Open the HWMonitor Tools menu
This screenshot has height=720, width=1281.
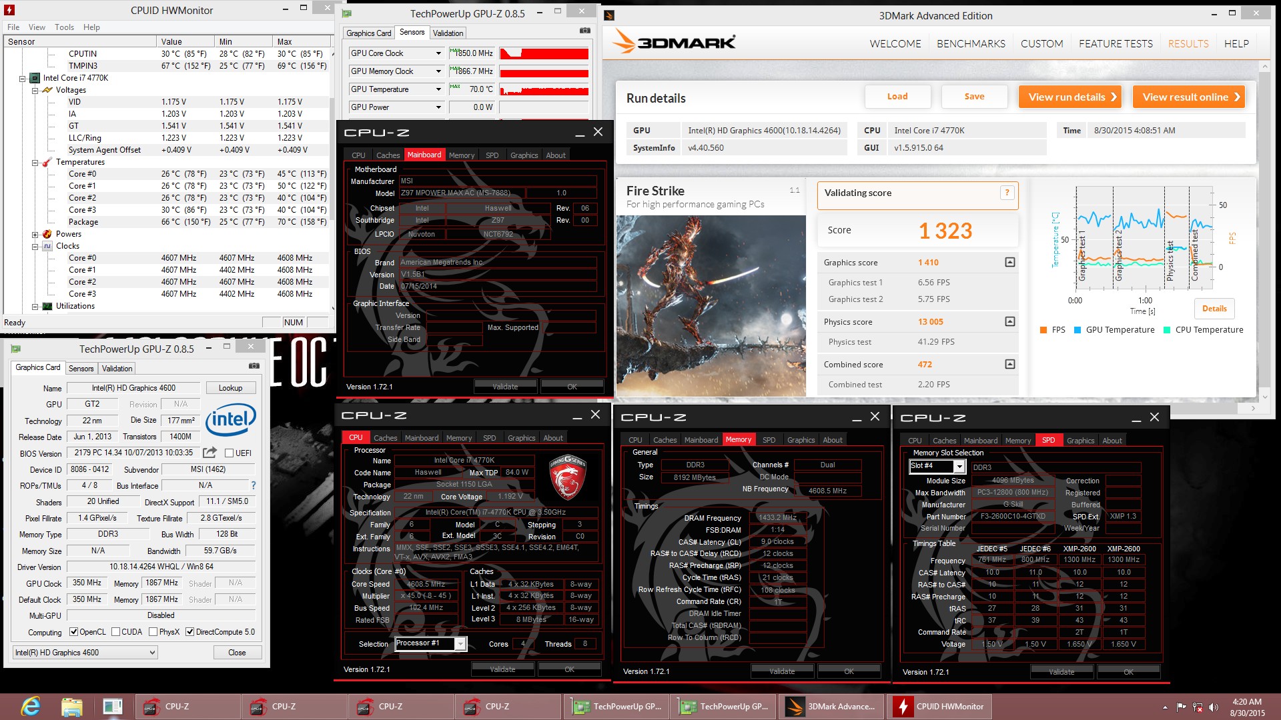(x=64, y=27)
